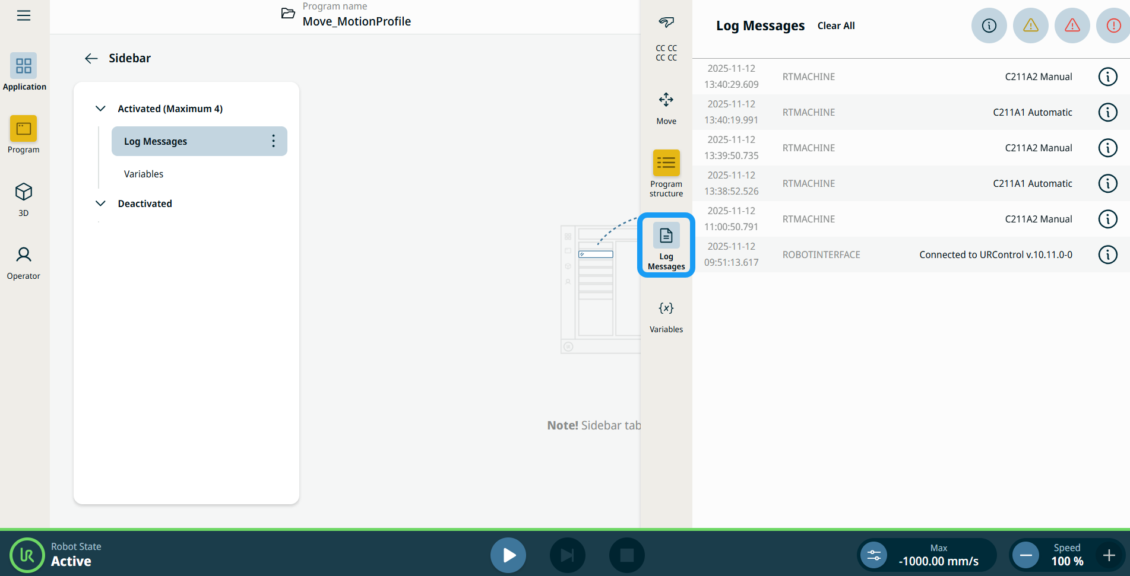1130x576 pixels.
Task: Open the 3D view icon
Action: tap(24, 199)
